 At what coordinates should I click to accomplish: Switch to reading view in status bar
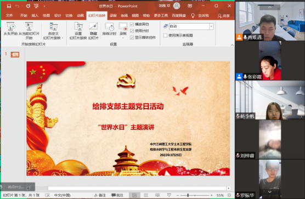pyautogui.click(x=157, y=195)
